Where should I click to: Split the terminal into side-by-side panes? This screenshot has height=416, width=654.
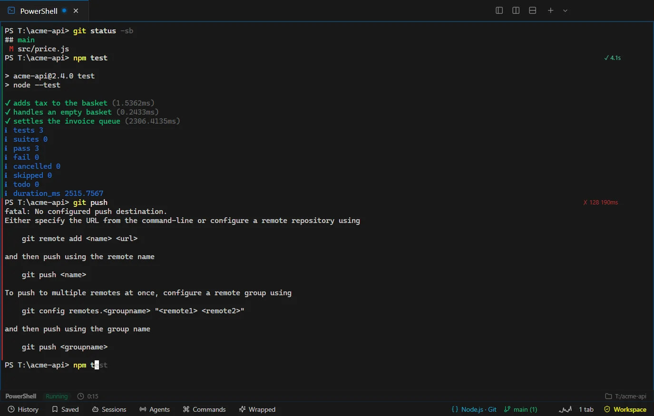click(516, 10)
